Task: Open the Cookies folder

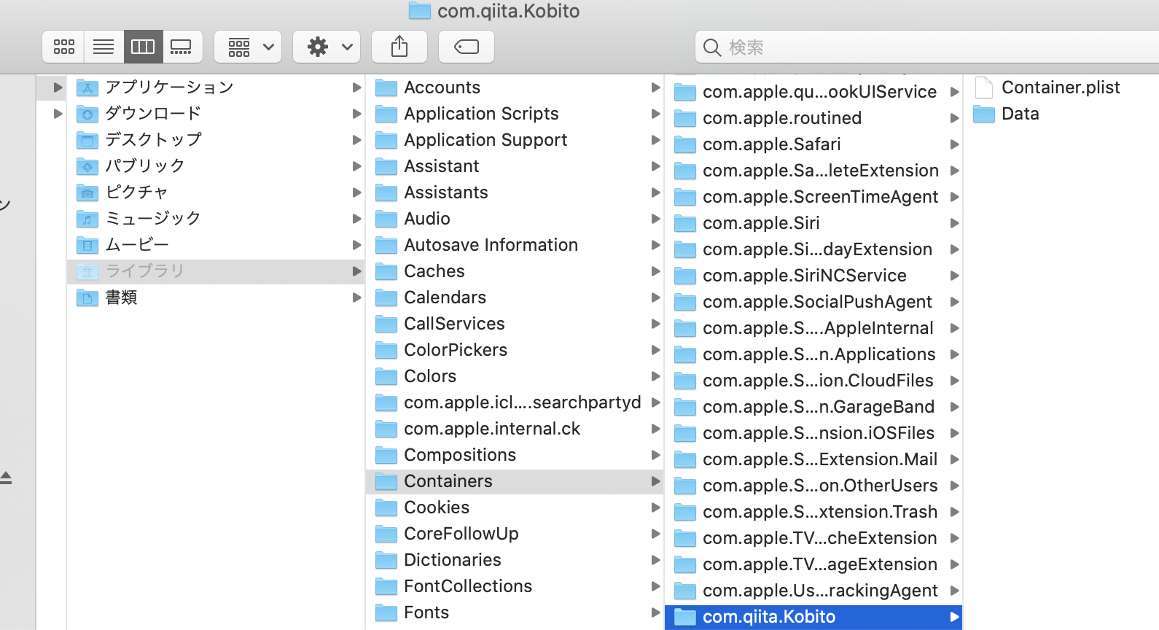Action: click(515, 507)
